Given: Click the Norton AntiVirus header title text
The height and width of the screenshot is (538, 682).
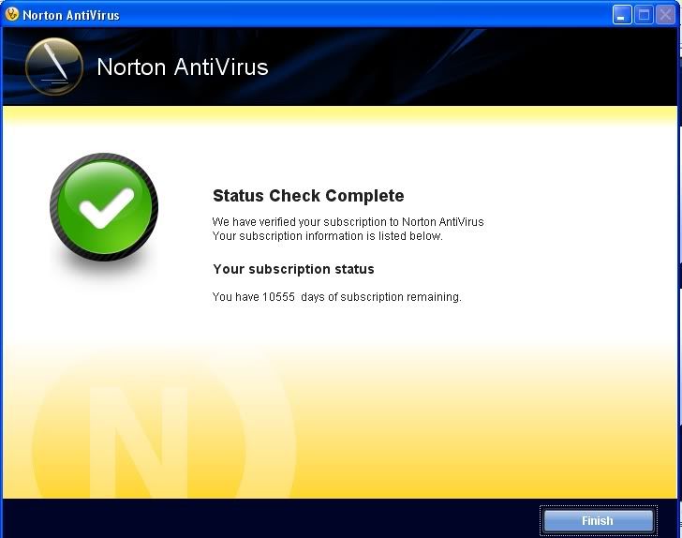Looking at the screenshot, I should [x=183, y=67].
